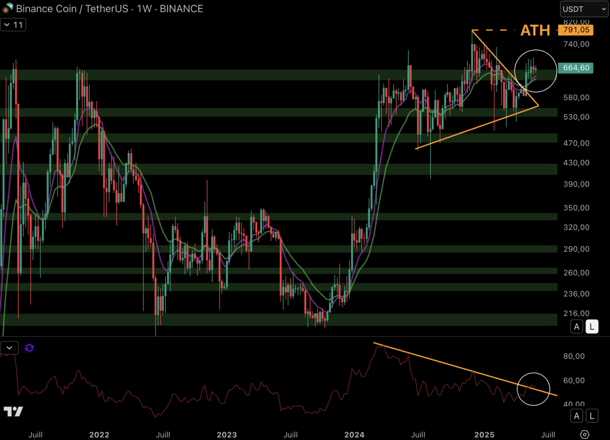
Task: Click the 80,00 level on RSI axis
Action: [x=574, y=356]
